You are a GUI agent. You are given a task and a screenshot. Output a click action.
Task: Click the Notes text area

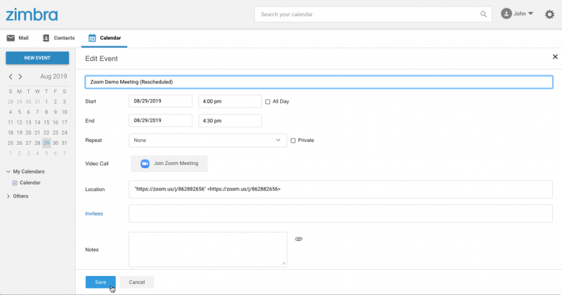208,249
